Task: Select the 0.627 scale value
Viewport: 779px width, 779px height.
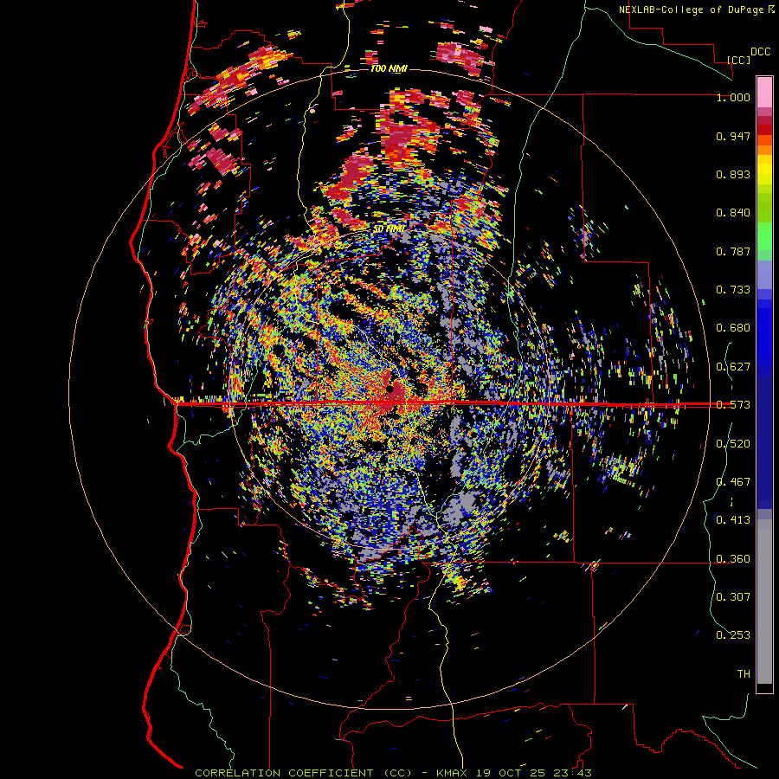Action: pyautogui.click(x=733, y=367)
